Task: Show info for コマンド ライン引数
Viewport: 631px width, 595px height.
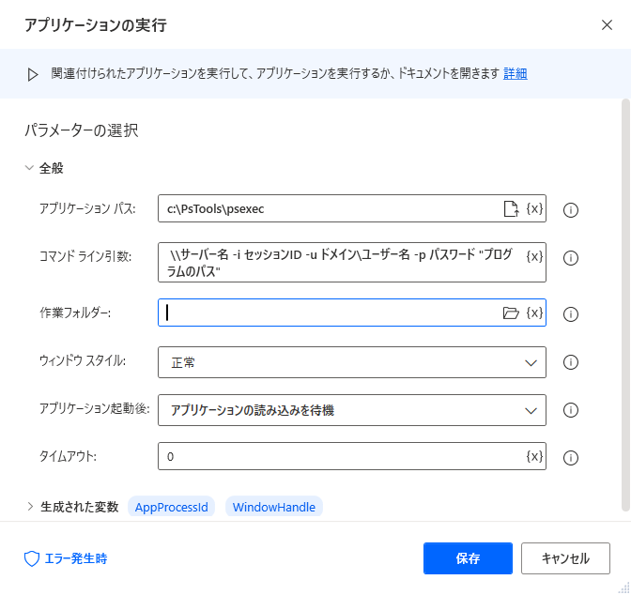Action: click(x=571, y=258)
